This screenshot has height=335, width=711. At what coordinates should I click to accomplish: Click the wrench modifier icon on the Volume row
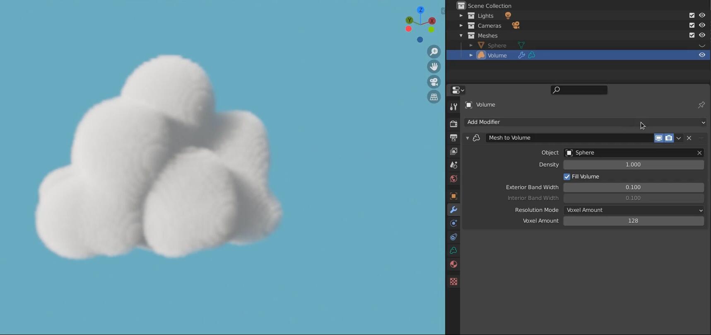click(x=521, y=55)
